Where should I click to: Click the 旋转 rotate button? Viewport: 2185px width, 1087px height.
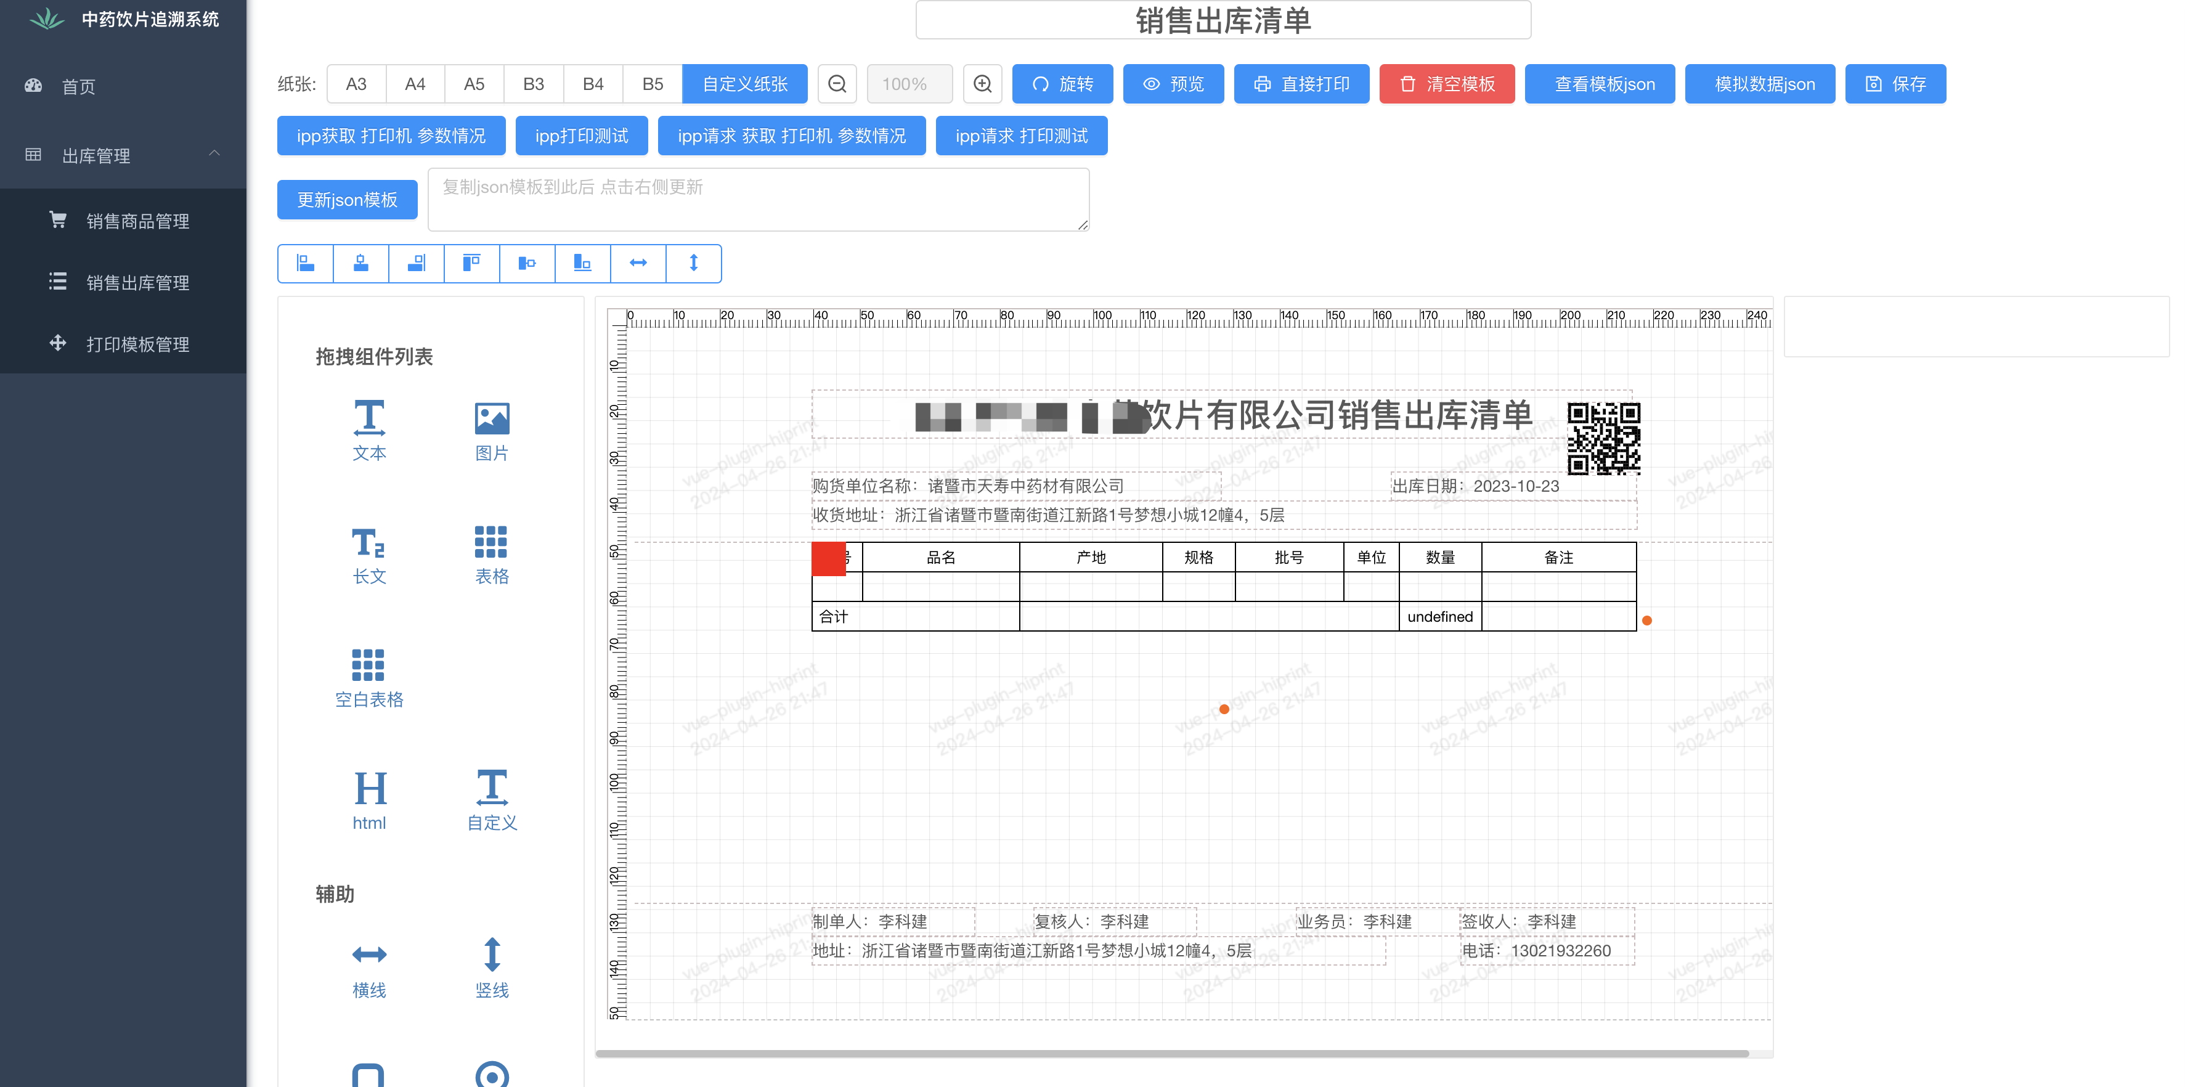(1063, 84)
